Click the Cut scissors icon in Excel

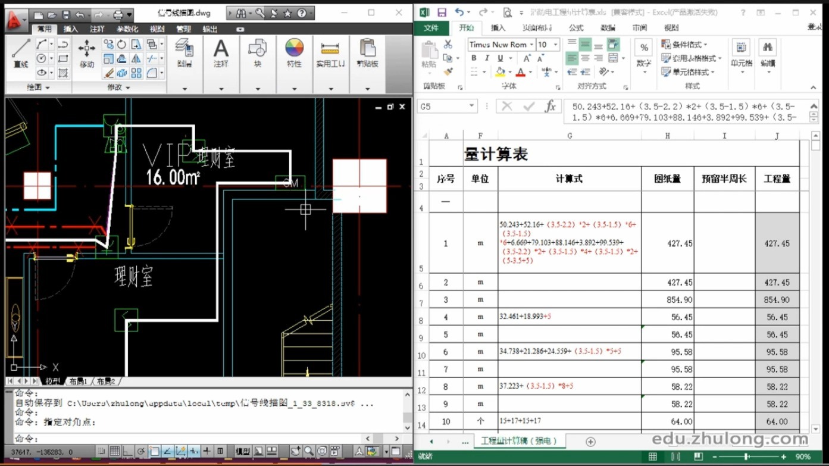(x=448, y=45)
